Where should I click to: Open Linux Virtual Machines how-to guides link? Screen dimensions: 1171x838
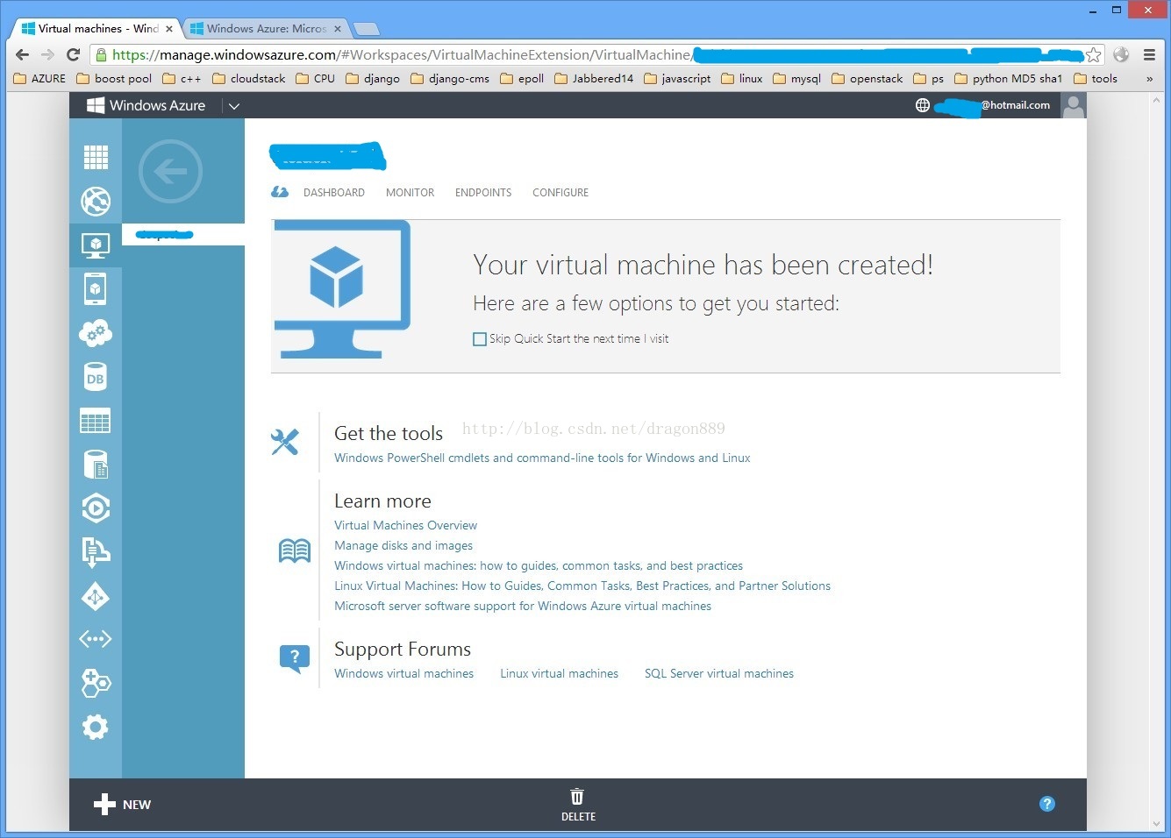582,586
